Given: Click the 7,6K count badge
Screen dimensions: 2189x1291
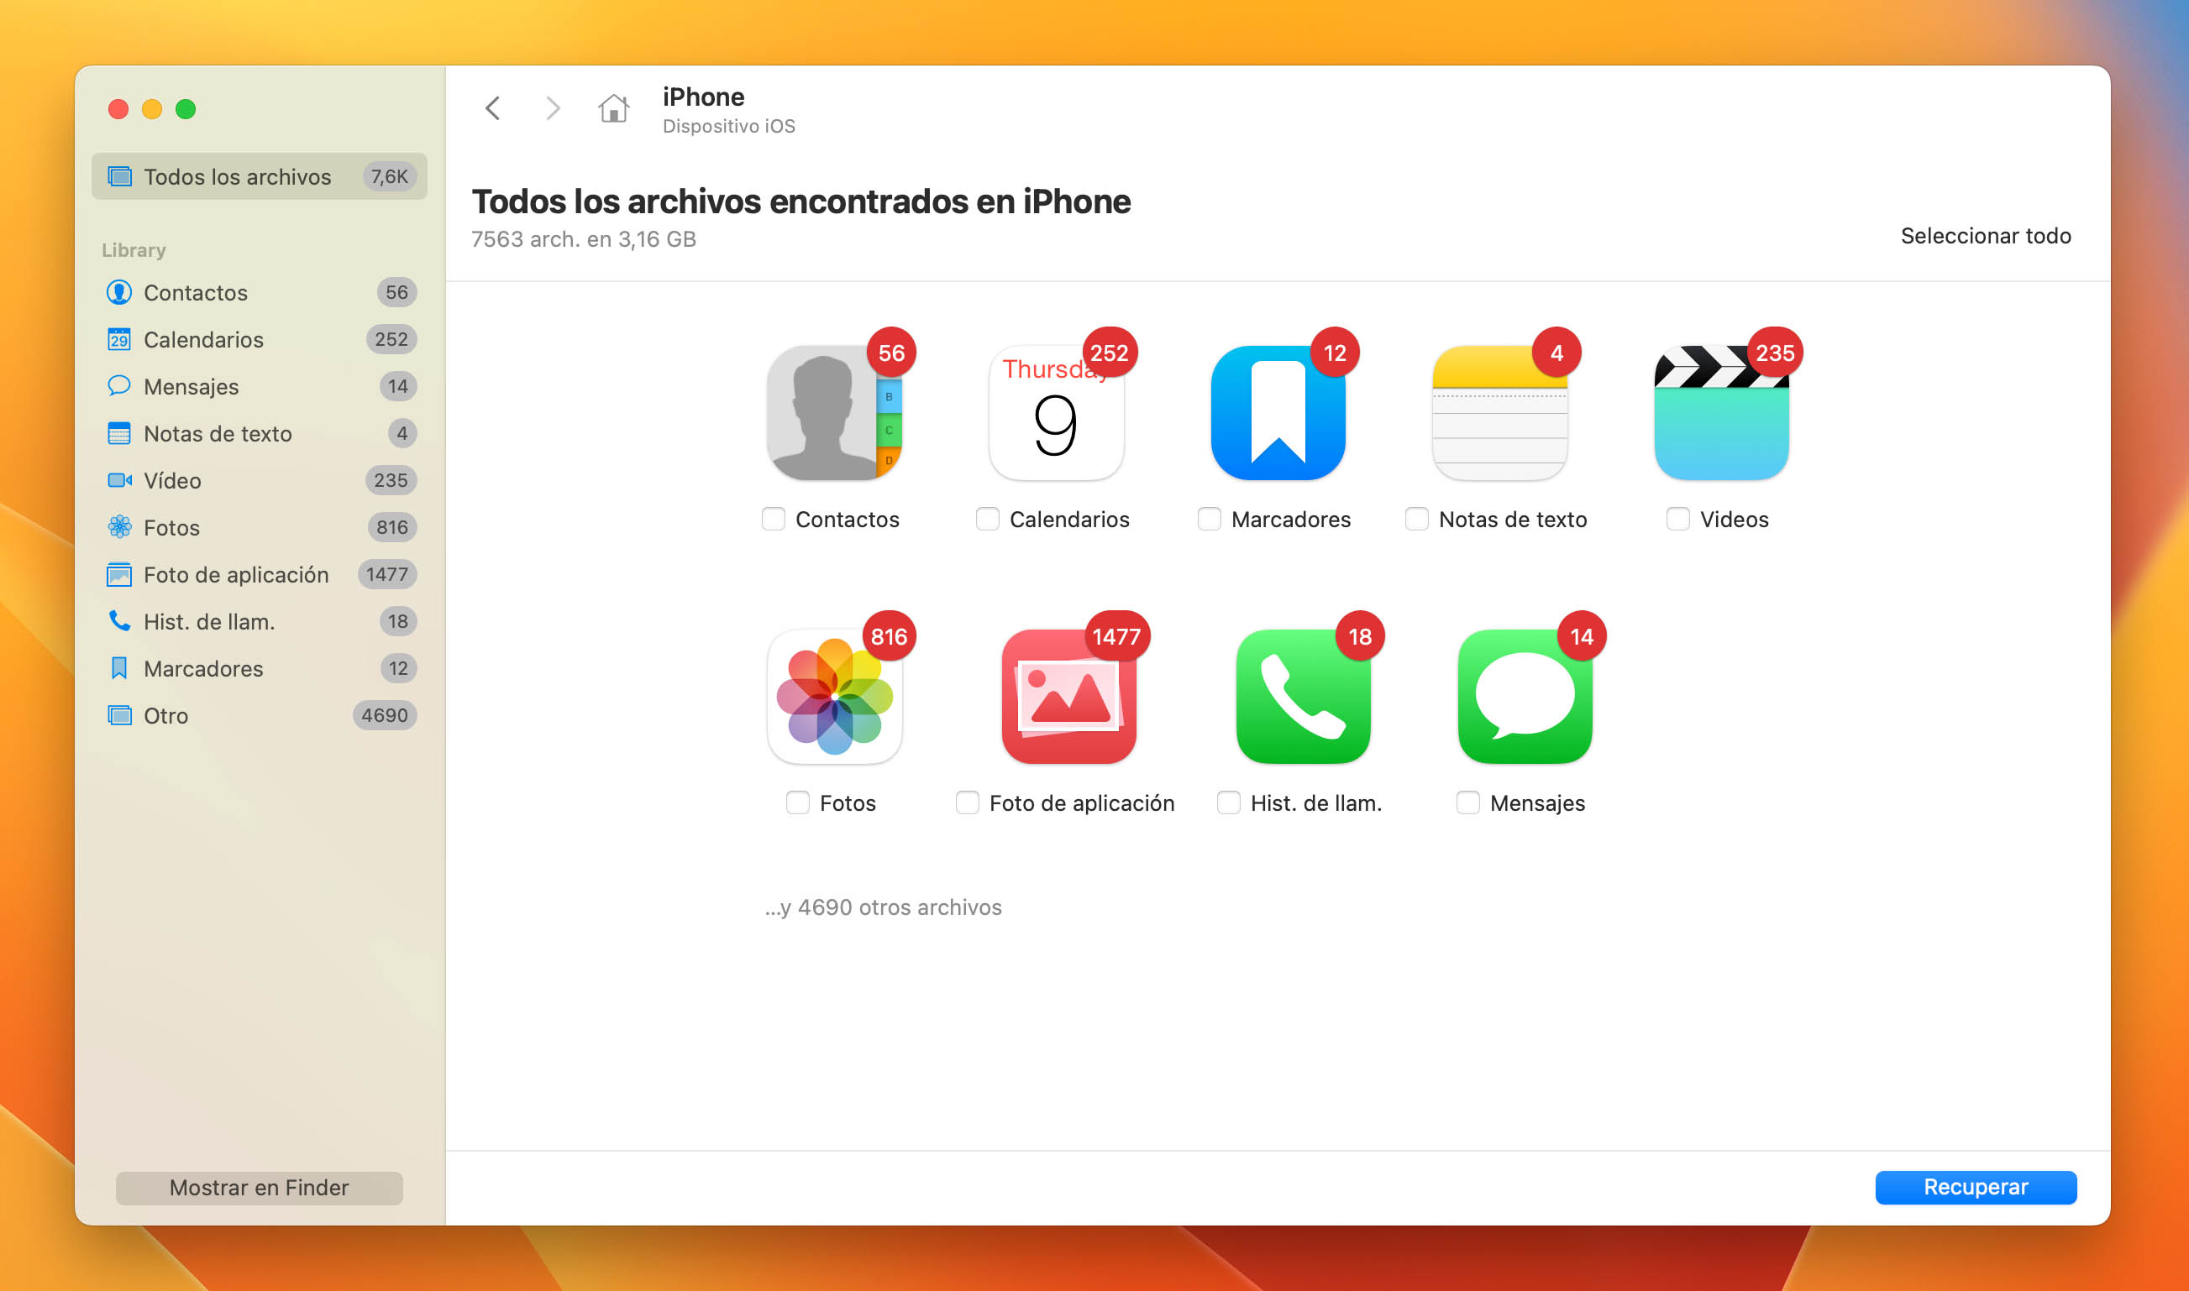Looking at the screenshot, I should [x=389, y=176].
